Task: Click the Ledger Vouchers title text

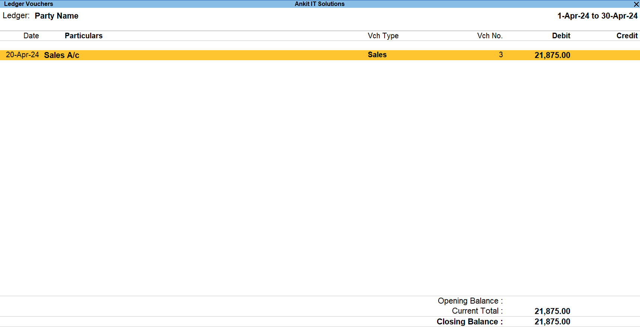Action: [29, 4]
